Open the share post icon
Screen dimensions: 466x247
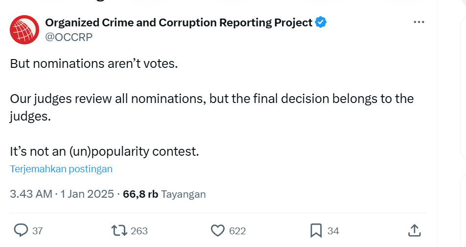[414, 230]
